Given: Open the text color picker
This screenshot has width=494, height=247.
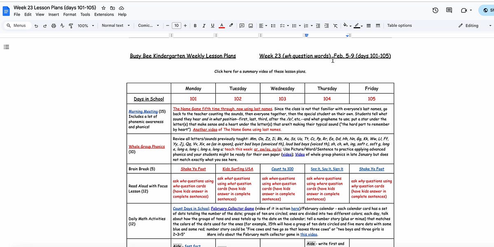Looking at the screenshot, I should (x=221, y=26).
